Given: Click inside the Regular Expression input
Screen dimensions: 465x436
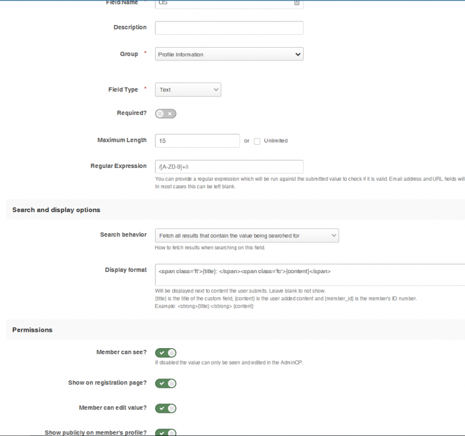Looking at the screenshot, I should pos(229,167).
